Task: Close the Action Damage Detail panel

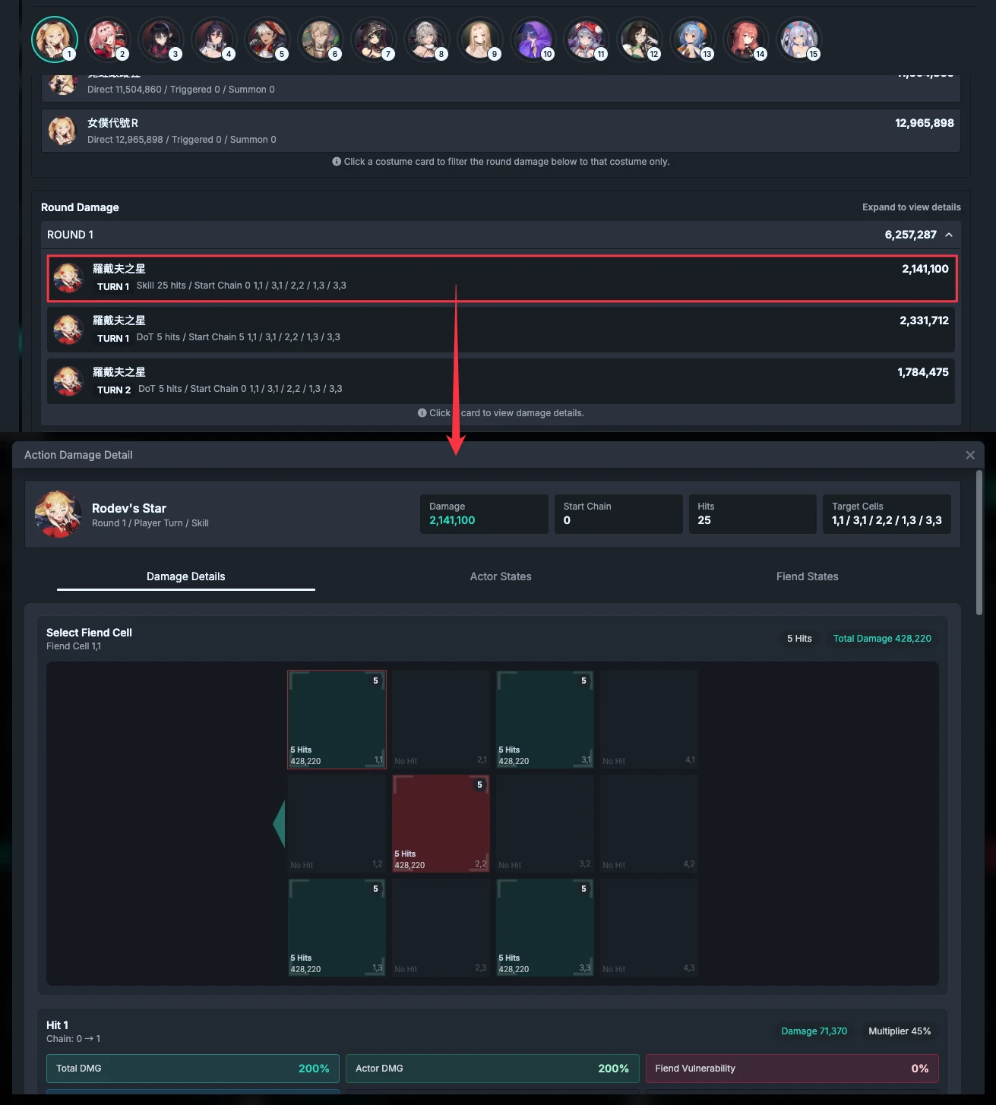Action: click(970, 455)
